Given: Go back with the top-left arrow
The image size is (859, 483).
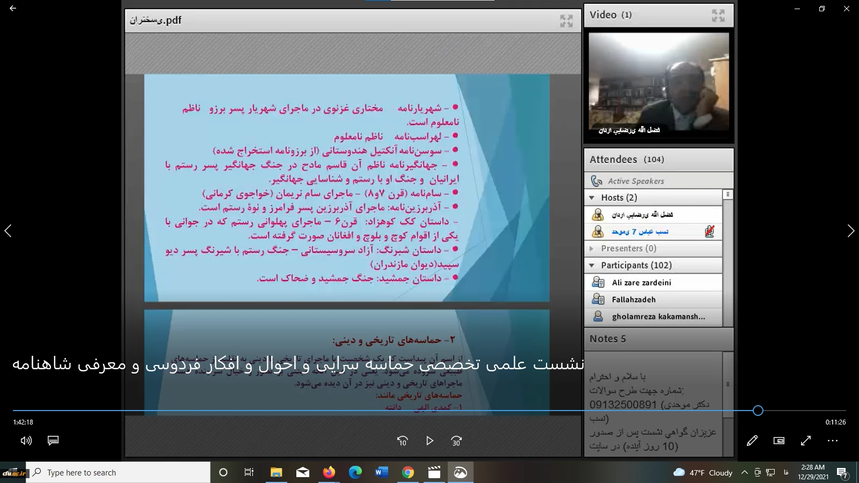Looking at the screenshot, I should (x=13, y=9).
